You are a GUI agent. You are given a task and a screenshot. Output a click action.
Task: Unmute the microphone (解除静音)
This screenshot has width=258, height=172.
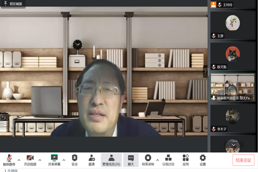[8, 160]
